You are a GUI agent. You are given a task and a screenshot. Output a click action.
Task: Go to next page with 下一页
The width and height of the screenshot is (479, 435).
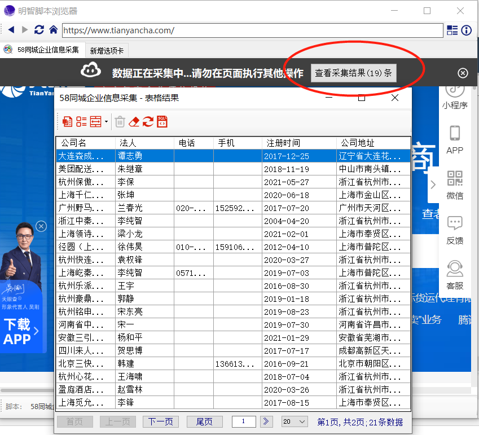tap(161, 422)
